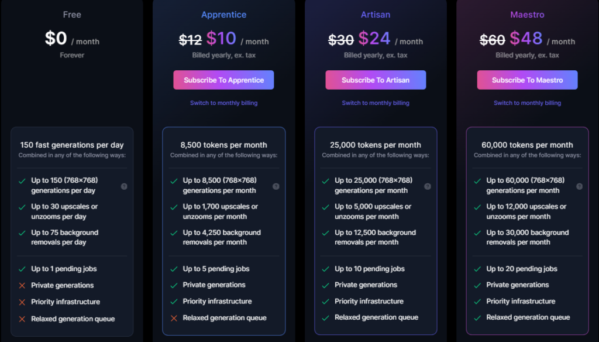This screenshot has width=599, height=342.
Task: Switch Maestro plan to monthly billing
Action: click(x=527, y=103)
